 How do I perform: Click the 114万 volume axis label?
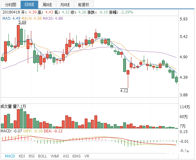(185, 107)
